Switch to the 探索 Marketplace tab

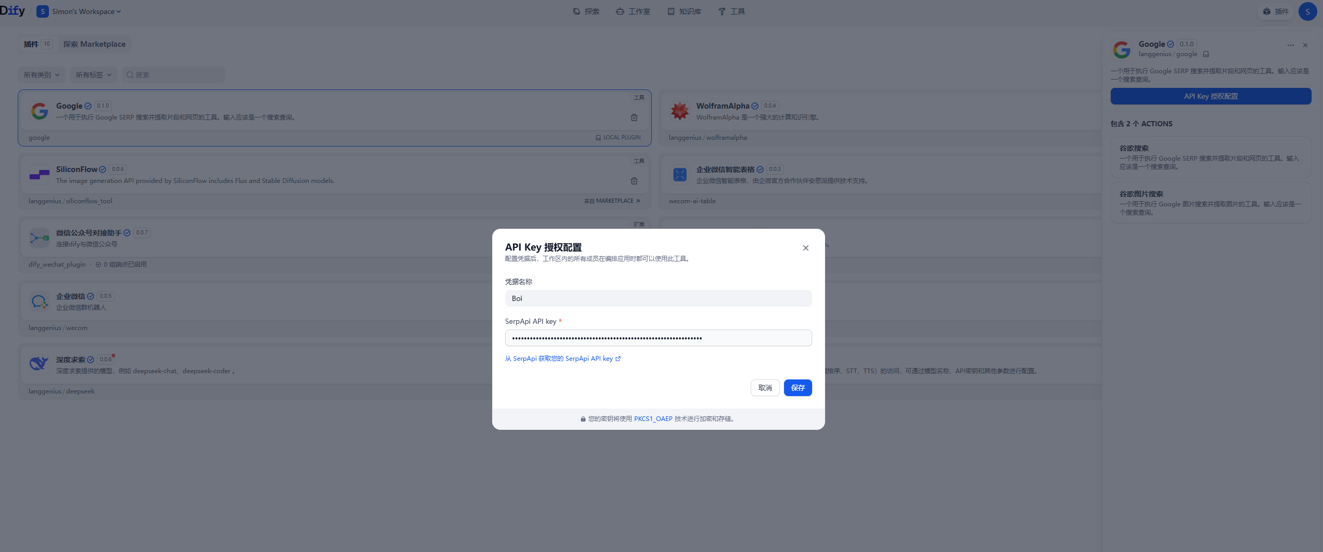coord(94,44)
